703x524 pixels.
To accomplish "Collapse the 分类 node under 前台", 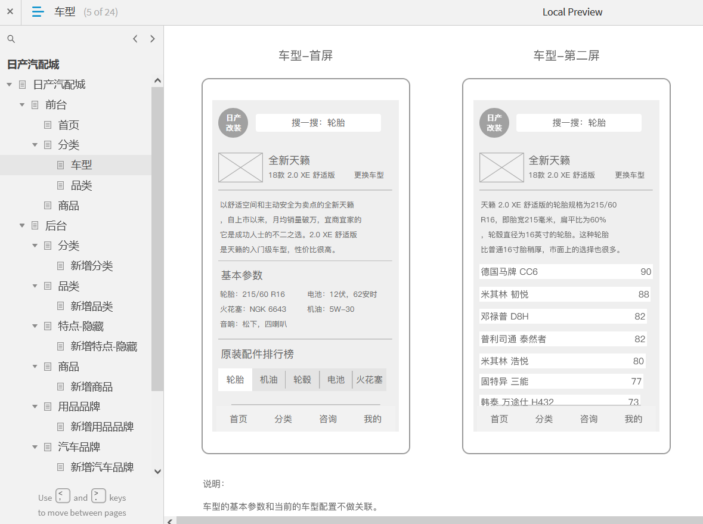I will [x=35, y=145].
